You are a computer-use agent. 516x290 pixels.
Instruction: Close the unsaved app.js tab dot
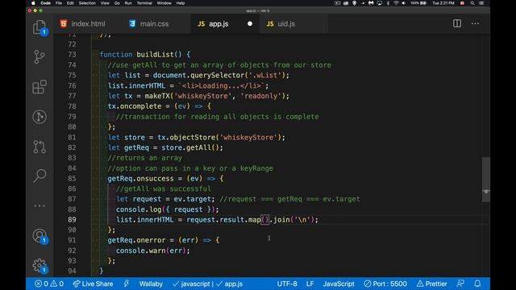[250, 23]
